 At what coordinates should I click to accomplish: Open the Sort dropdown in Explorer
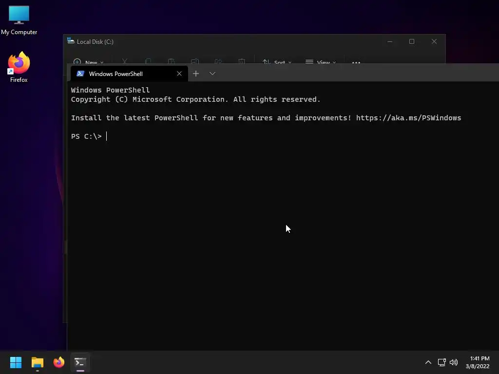(x=277, y=62)
